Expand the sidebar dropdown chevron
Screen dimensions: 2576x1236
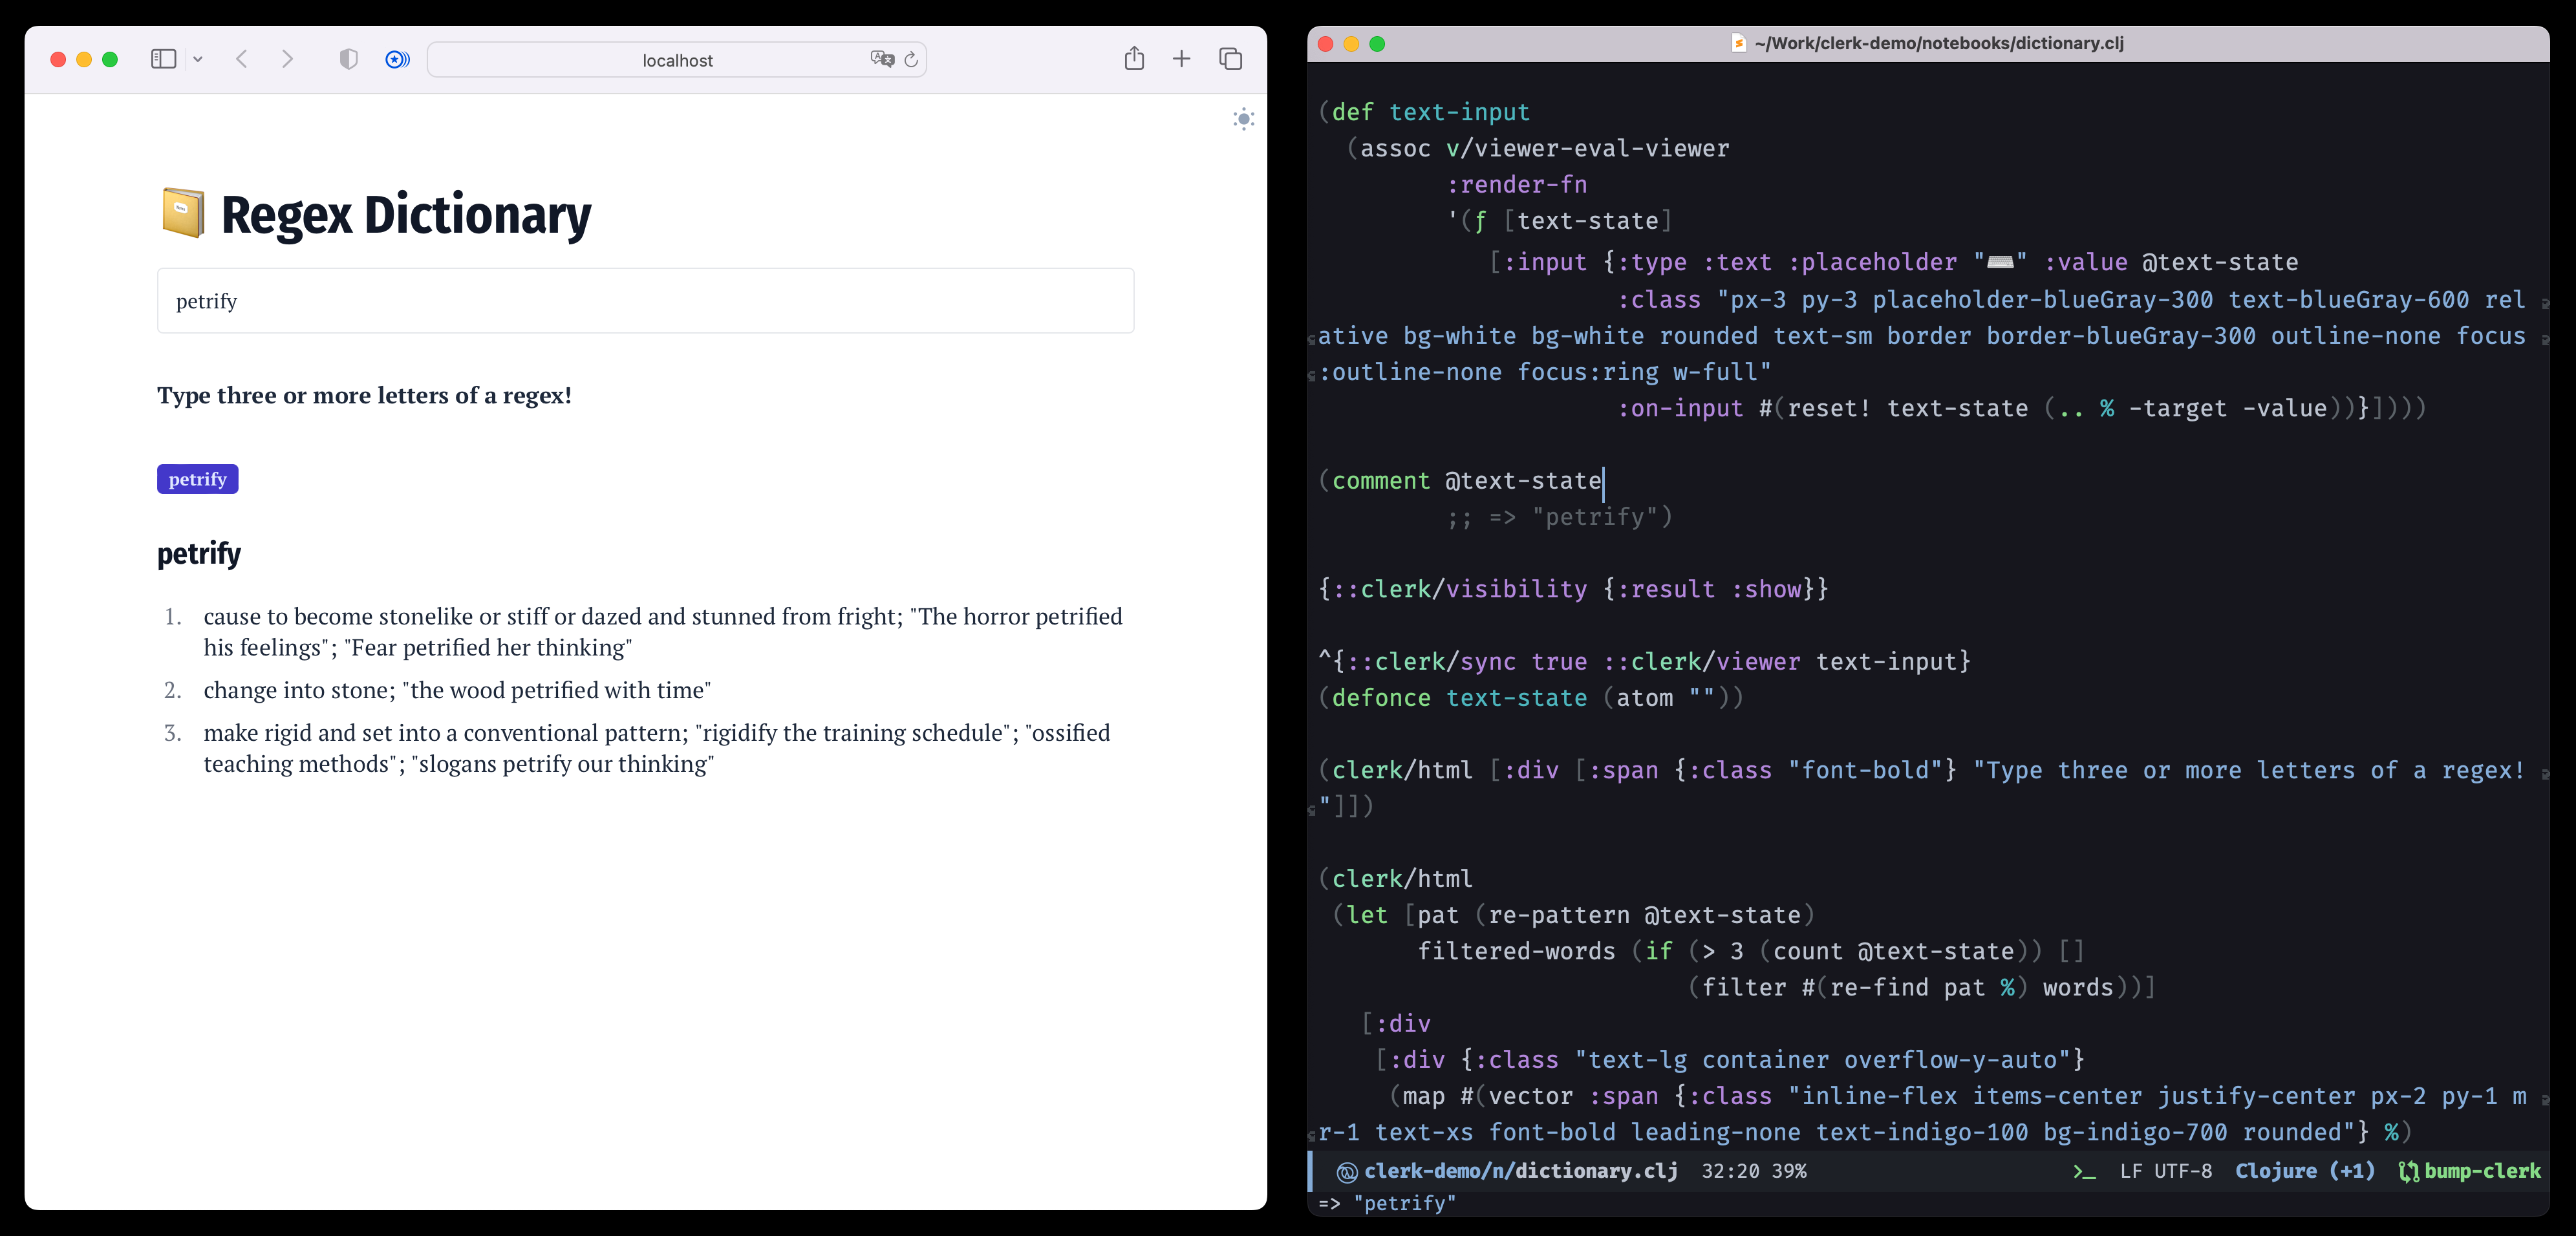click(198, 59)
